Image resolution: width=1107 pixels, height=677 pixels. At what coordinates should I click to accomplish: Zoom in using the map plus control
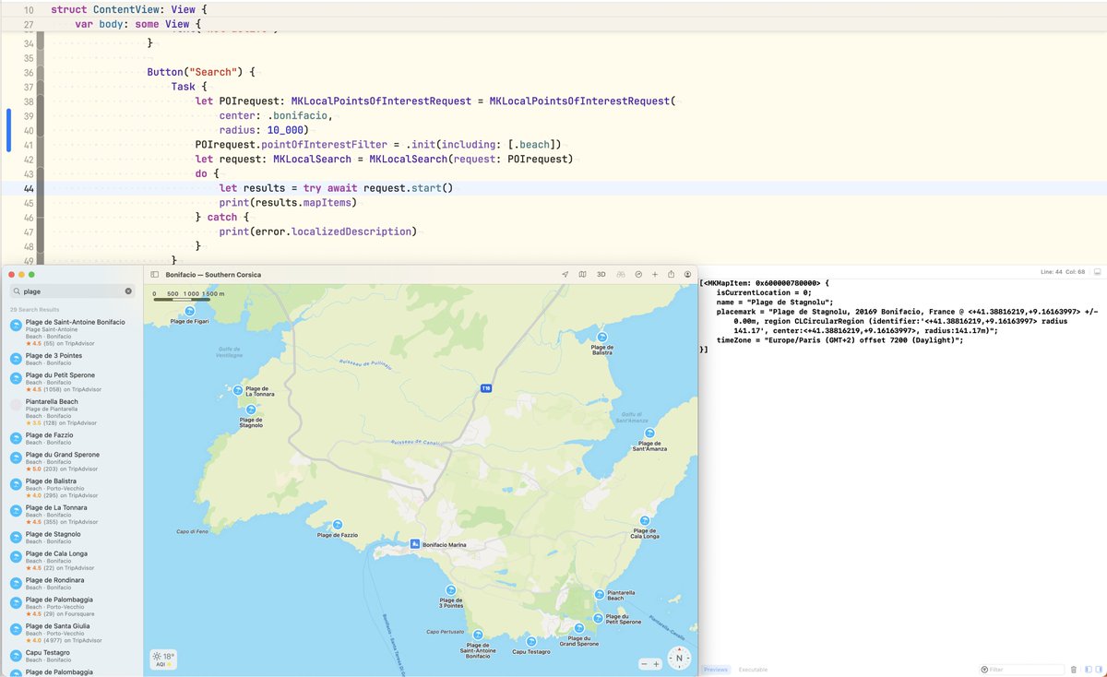[x=658, y=662]
